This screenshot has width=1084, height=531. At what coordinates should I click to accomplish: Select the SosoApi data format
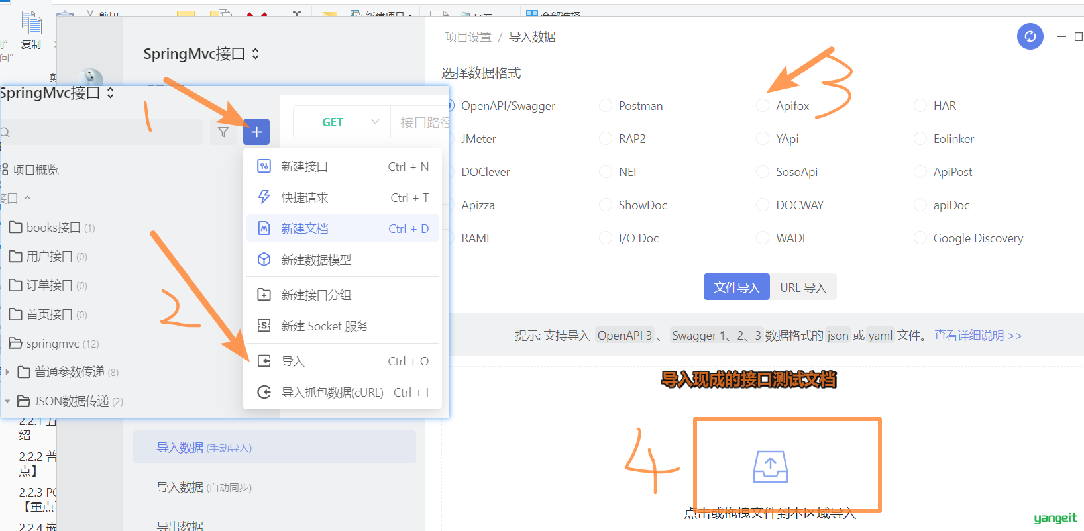pos(787,172)
